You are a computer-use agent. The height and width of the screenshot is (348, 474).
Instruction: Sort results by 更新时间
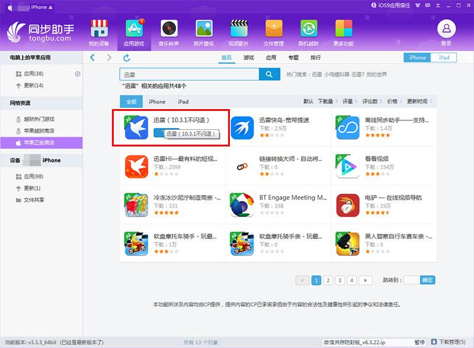pyautogui.click(x=419, y=101)
